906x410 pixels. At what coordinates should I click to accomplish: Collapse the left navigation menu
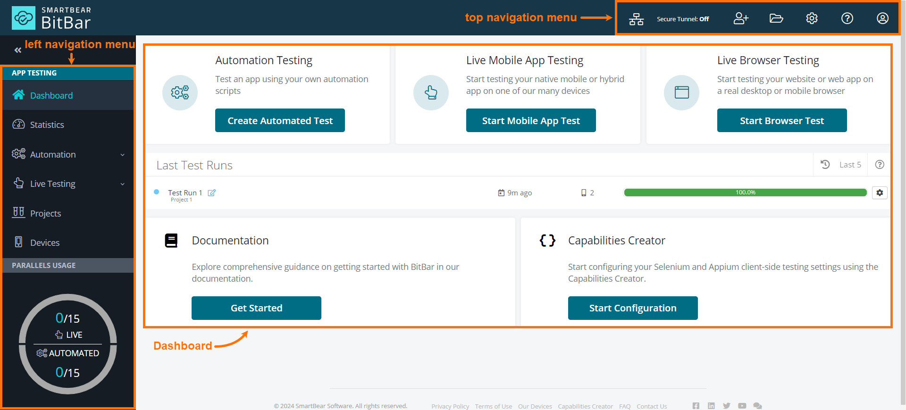tap(18, 50)
